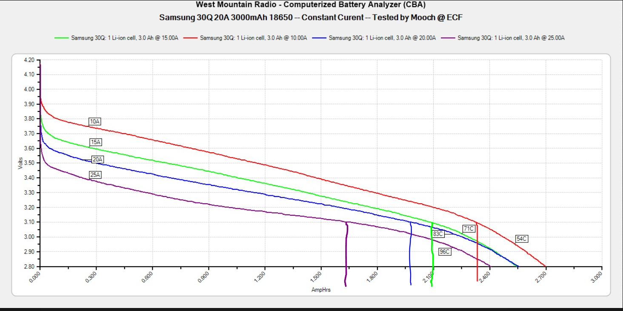Click the 83C temperature label

(438, 234)
